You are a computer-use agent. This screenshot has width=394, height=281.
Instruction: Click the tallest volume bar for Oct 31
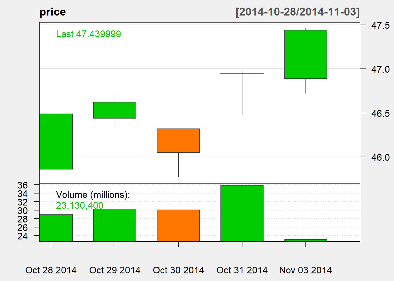click(x=242, y=213)
